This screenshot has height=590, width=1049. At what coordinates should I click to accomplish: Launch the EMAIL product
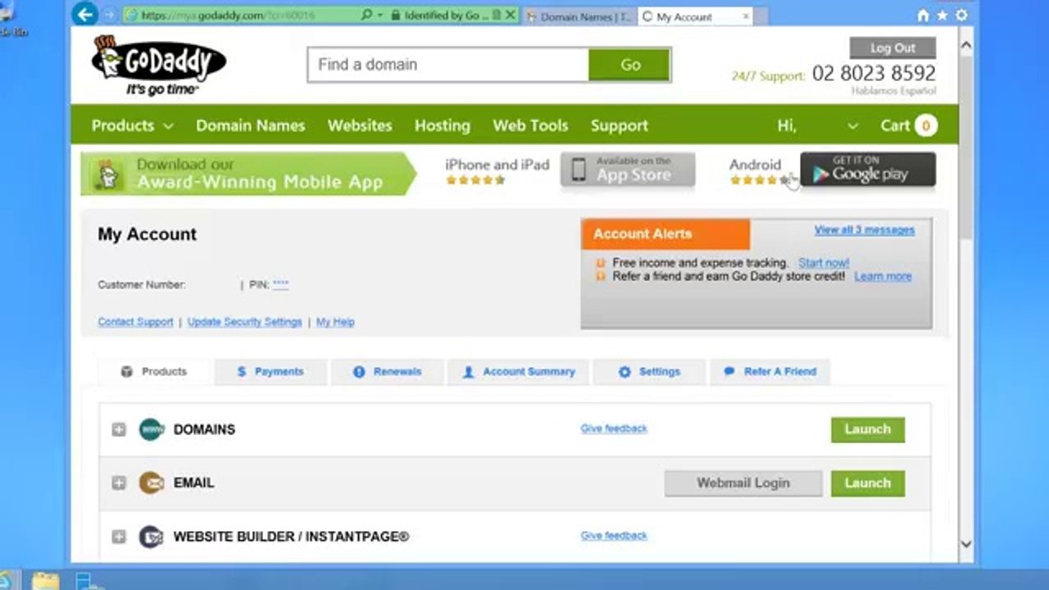click(x=868, y=483)
